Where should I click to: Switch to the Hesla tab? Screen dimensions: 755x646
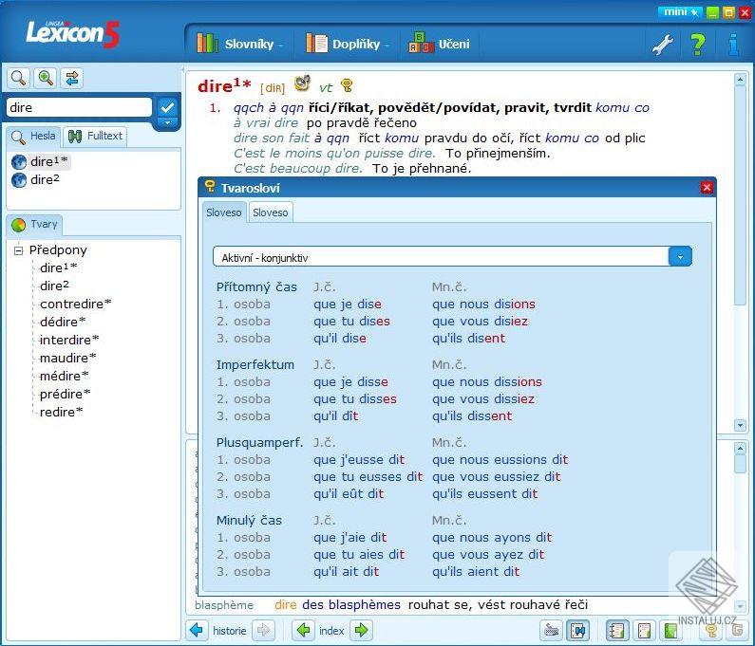[33, 137]
